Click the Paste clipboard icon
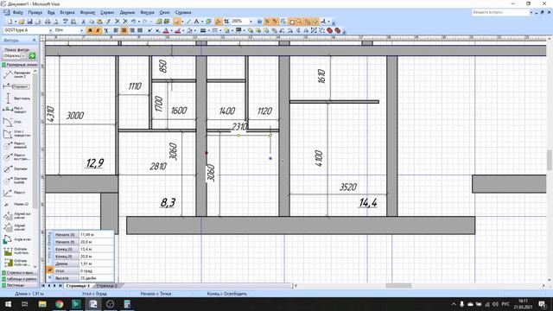The image size is (553, 311). coord(100,22)
